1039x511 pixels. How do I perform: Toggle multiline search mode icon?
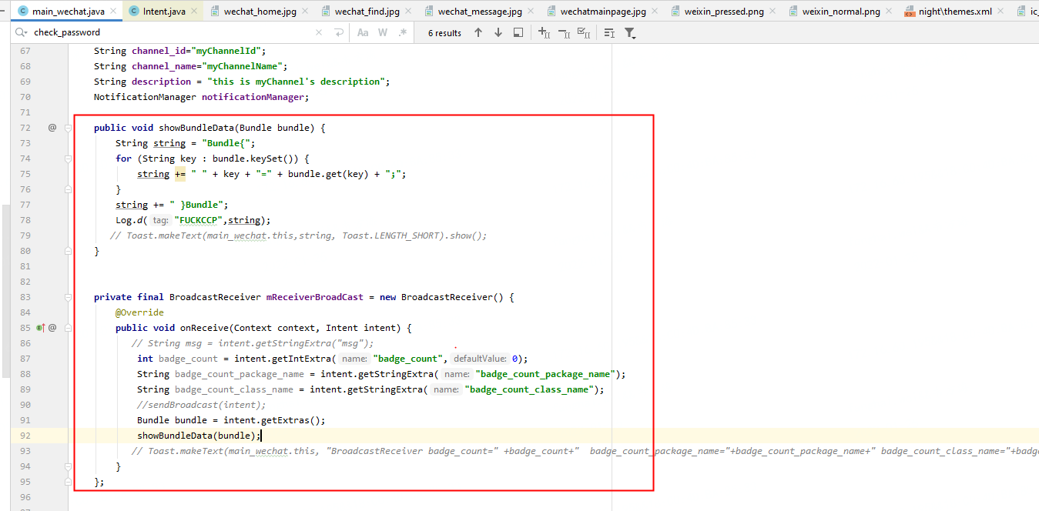point(609,32)
